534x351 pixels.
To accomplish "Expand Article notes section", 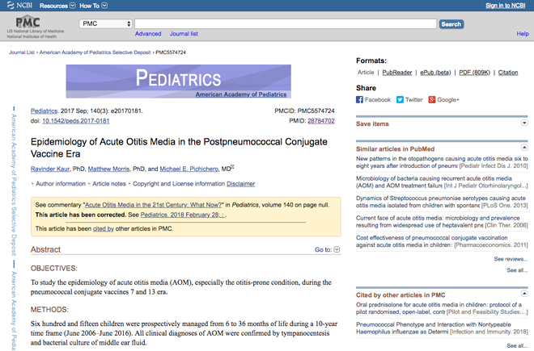I will pyautogui.click(x=108, y=184).
